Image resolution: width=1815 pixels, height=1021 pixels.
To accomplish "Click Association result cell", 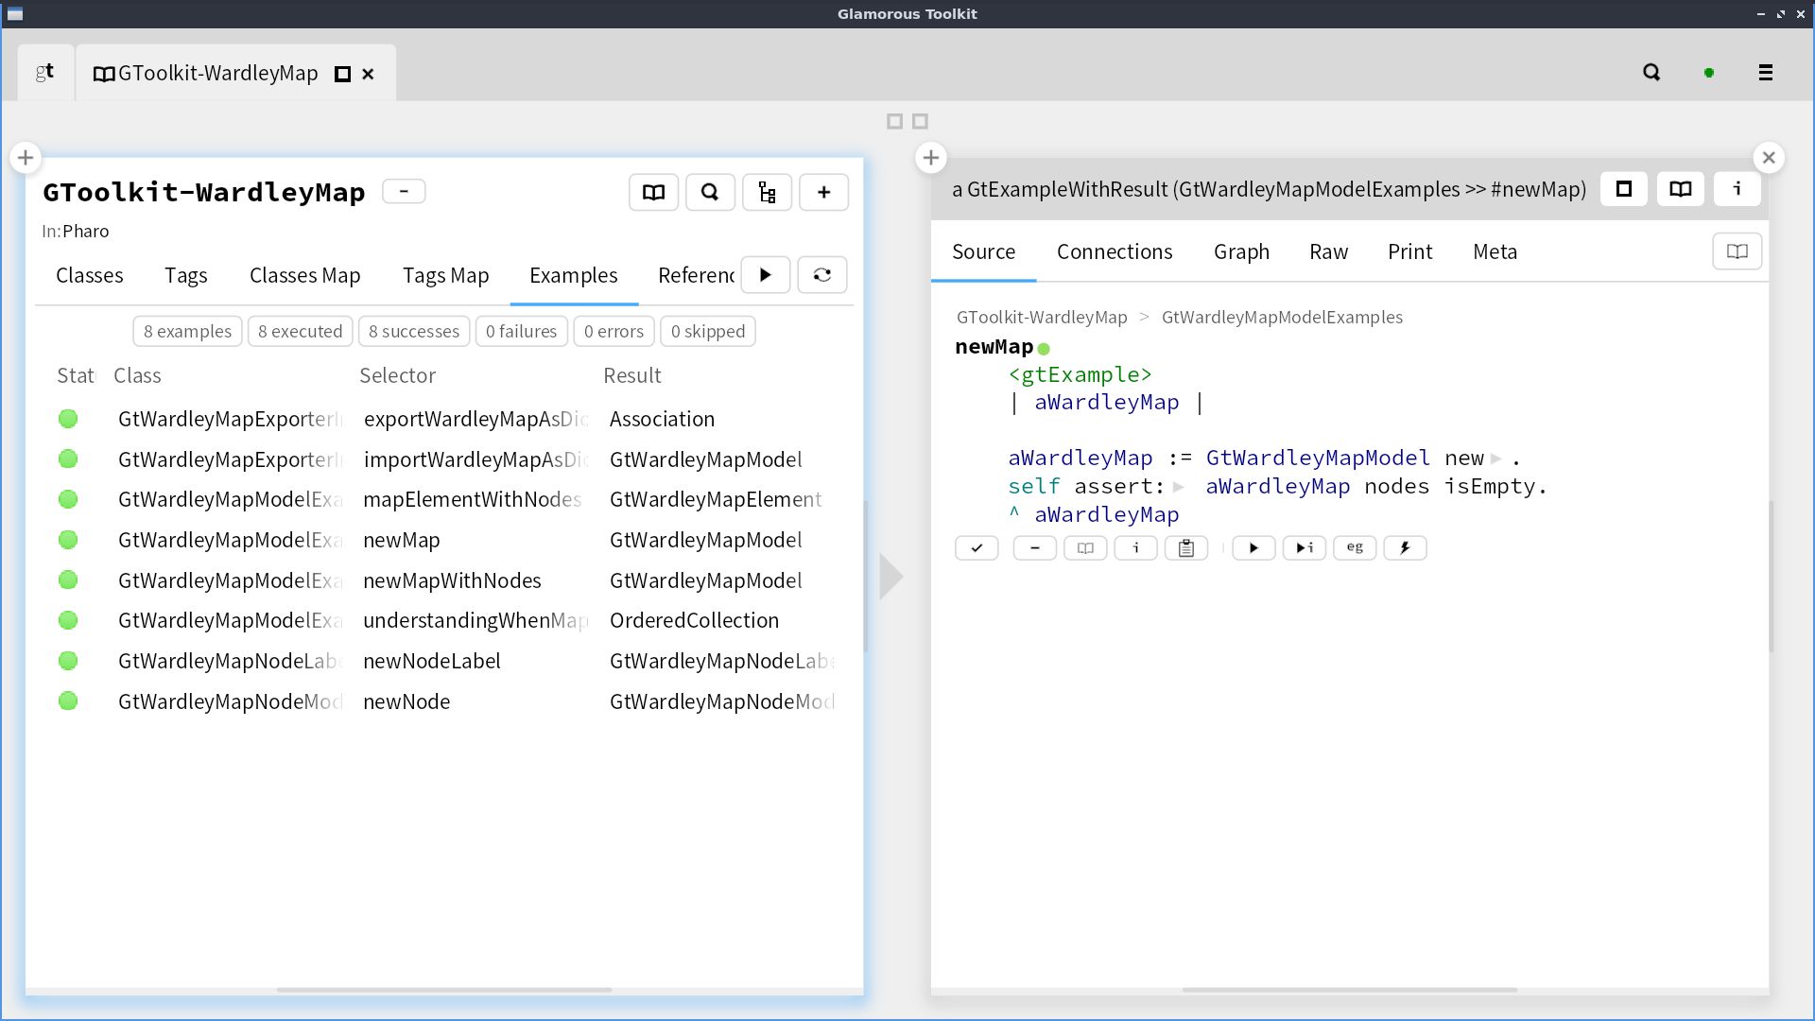I will tap(662, 419).
